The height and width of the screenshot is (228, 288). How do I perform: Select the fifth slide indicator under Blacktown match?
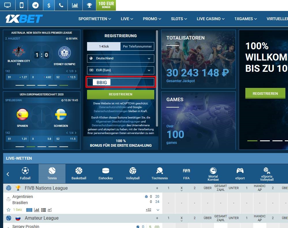[x=64, y=85]
